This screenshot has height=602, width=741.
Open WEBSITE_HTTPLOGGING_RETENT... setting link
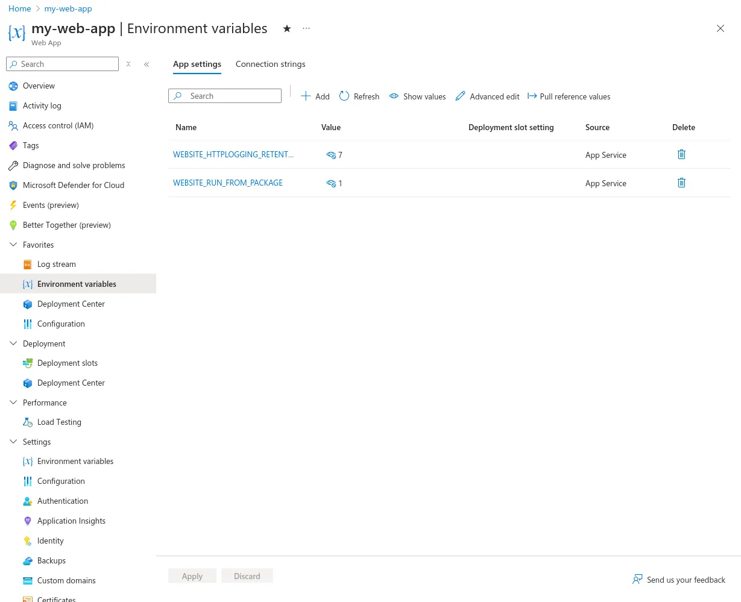(233, 154)
